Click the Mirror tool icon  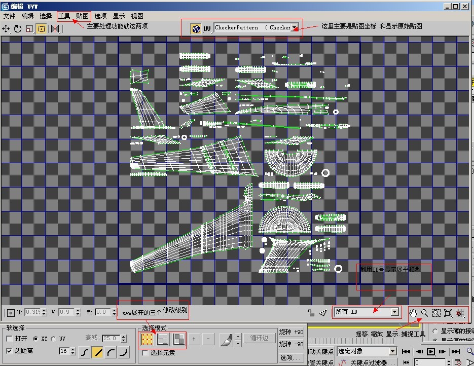[55, 29]
